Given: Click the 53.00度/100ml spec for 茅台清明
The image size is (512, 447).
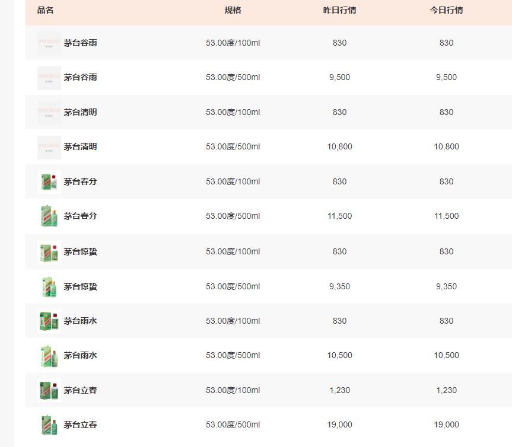Looking at the screenshot, I should pyautogui.click(x=233, y=112).
